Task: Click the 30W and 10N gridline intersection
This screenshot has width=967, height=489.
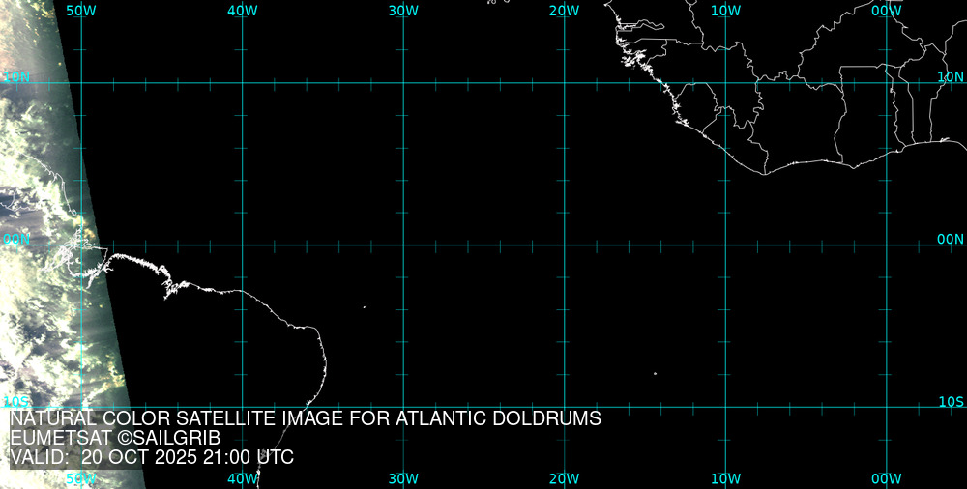Action: 403,83
